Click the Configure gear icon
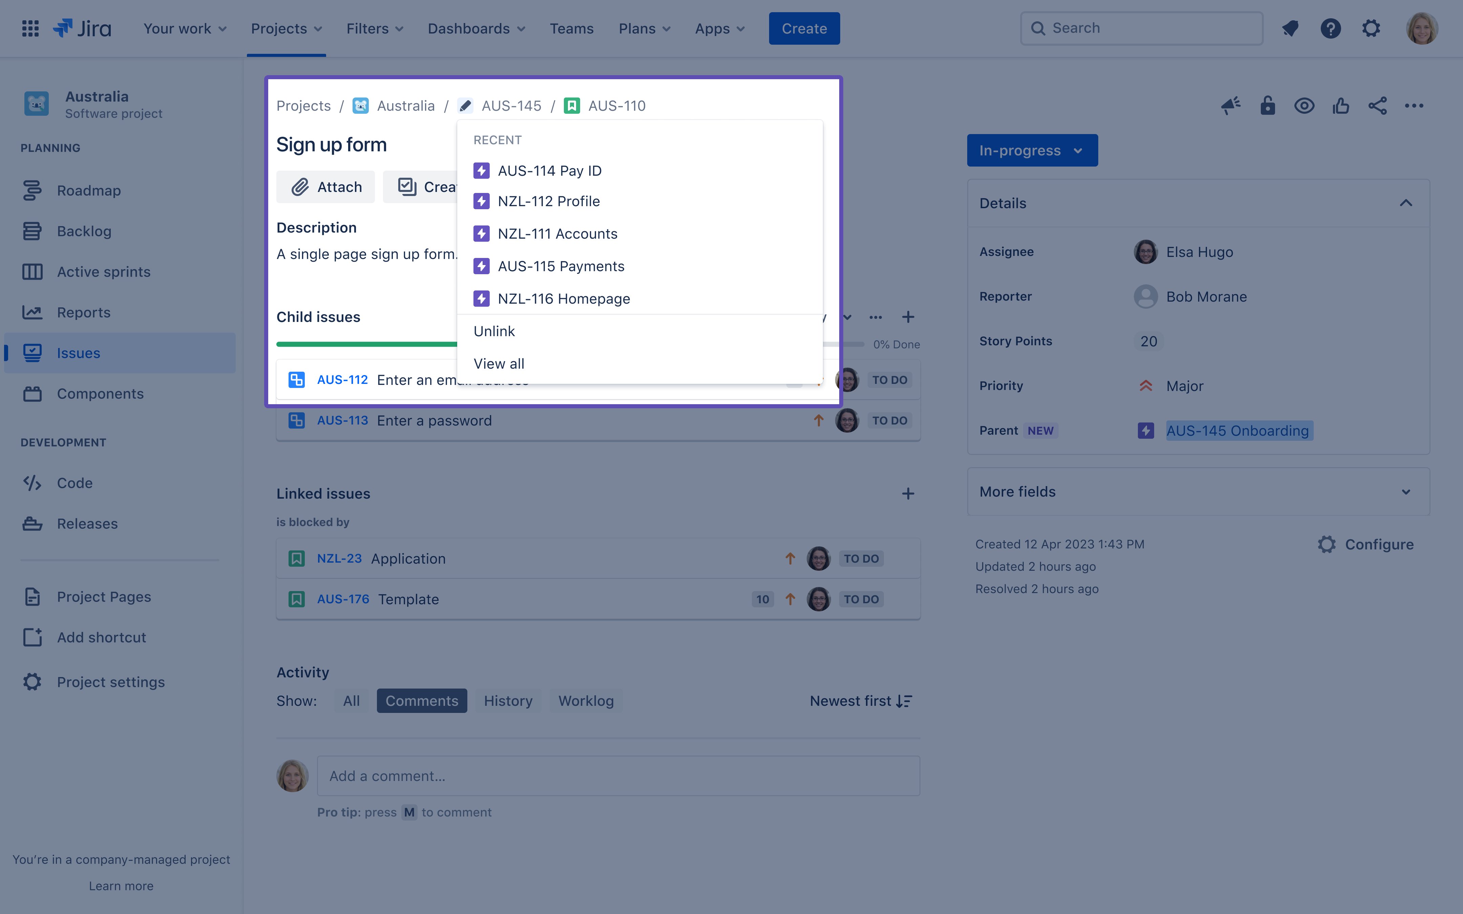 (1327, 545)
